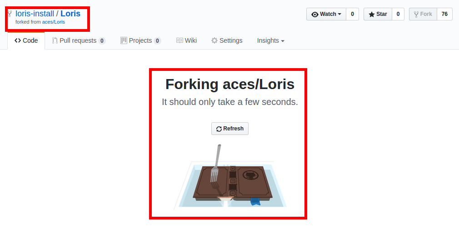Go to the Wiki tab
This screenshot has width=459, height=234.
tap(186, 40)
